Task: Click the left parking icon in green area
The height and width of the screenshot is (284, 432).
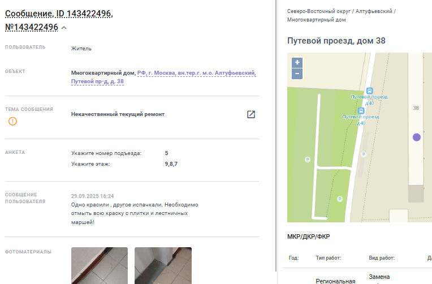Action: 308,160
